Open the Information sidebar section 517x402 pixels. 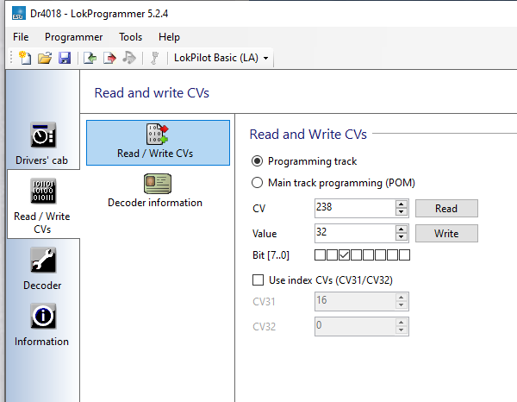pyautogui.click(x=42, y=325)
